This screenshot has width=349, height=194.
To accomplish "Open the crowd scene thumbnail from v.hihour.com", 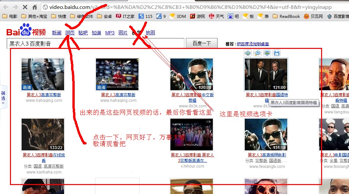I will (x=192, y=135).
